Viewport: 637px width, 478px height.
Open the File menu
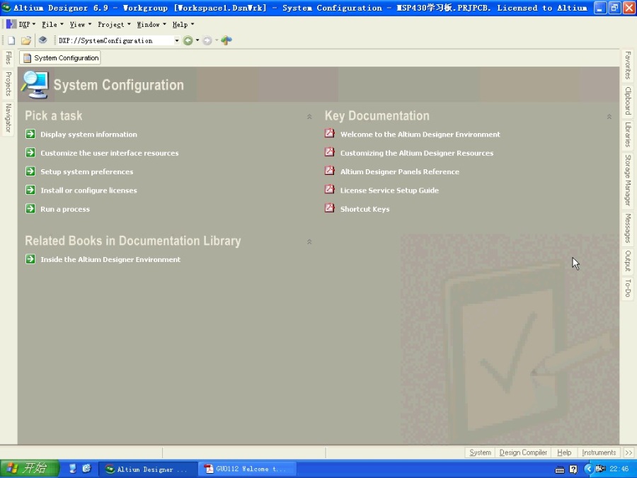pos(52,24)
